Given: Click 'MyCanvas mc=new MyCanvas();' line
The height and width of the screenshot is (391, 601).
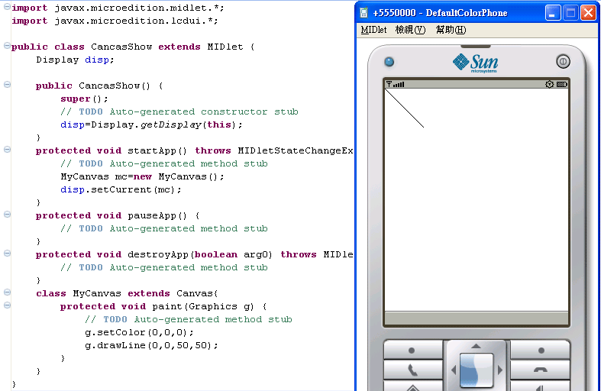Looking at the screenshot, I should [x=142, y=176].
